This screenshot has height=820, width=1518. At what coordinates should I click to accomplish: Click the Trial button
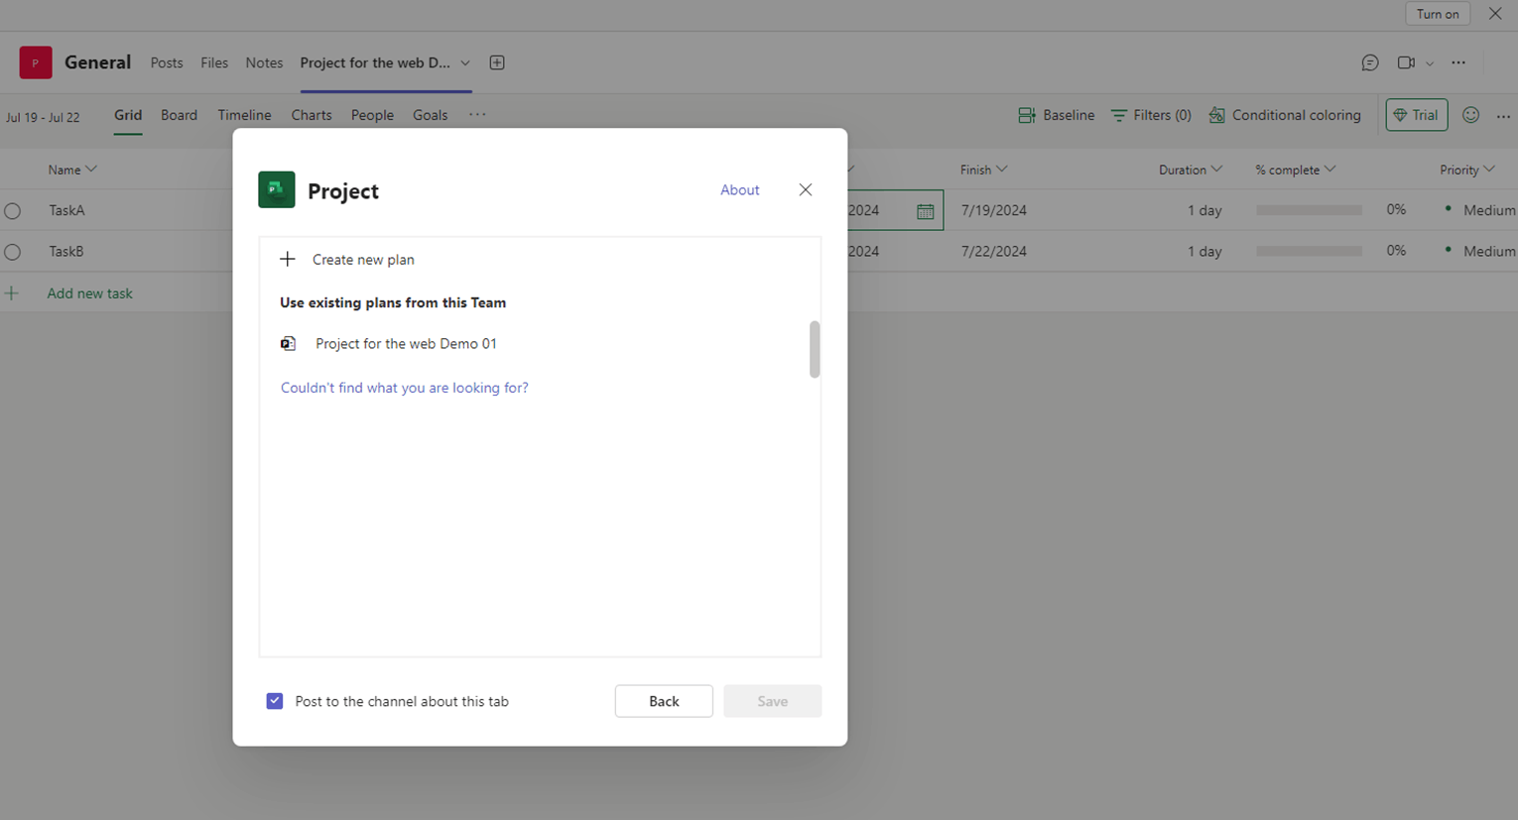(1417, 115)
